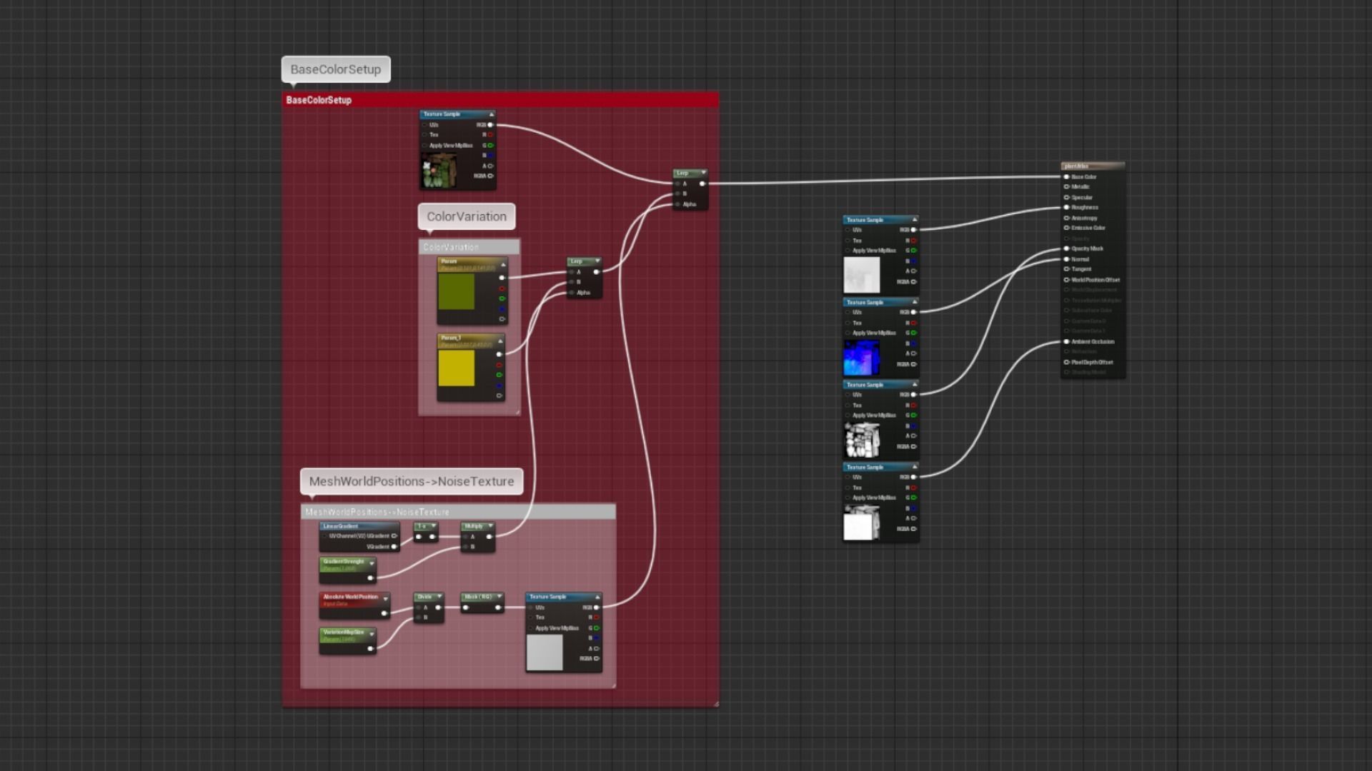1372x771 pixels.
Task: Click the yellow color parameter swatch
Action: (456, 368)
